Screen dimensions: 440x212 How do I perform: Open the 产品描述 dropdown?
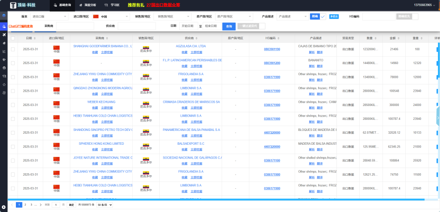293,17
